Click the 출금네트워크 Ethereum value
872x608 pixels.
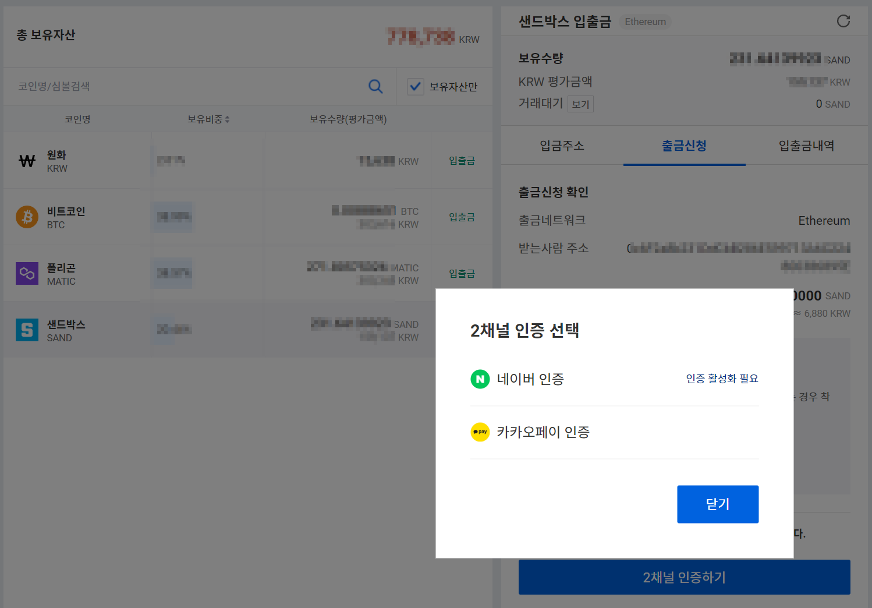[824, 221]
